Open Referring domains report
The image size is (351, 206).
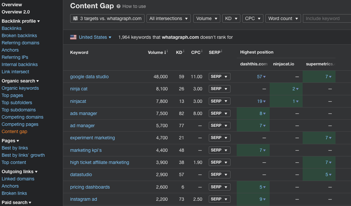[x=20, y=43]
